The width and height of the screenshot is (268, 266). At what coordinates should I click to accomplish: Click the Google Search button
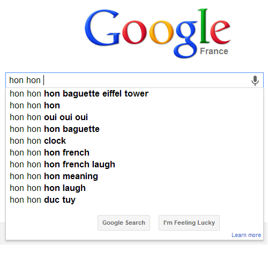pyautogui.click(x=124, y=223)
